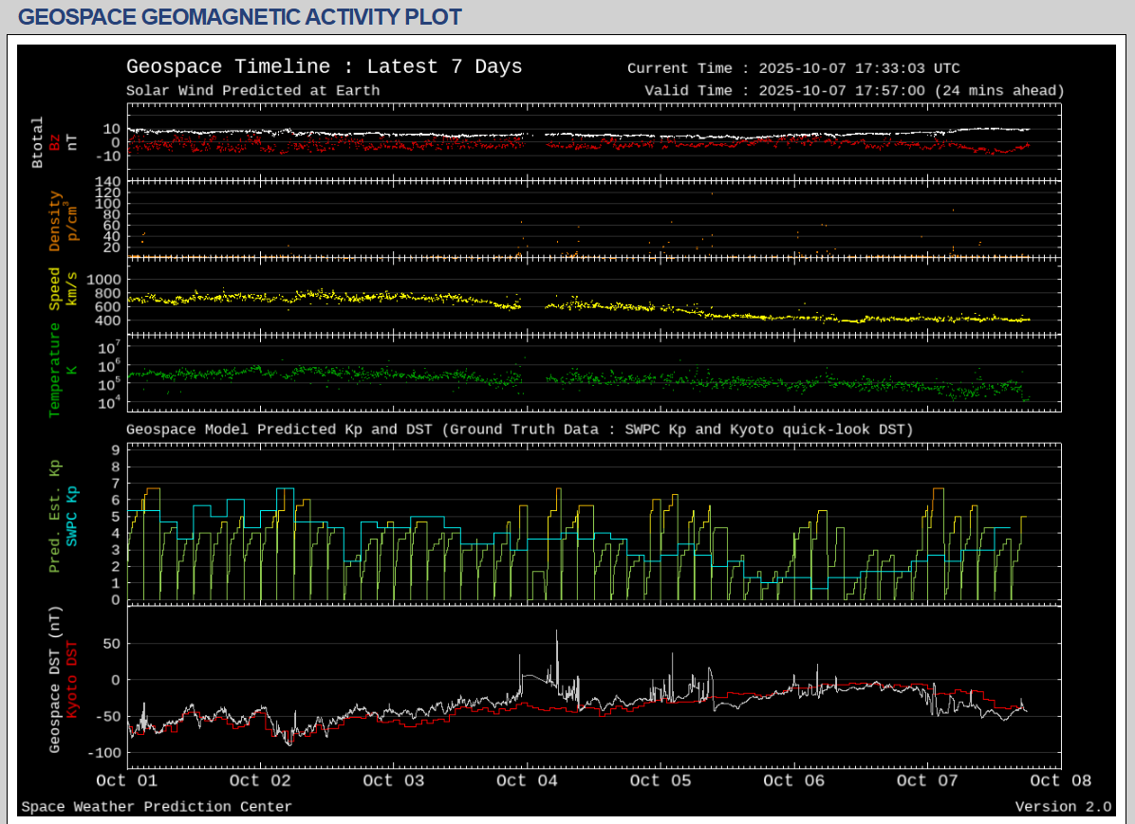This screenshot has height=824, width=1135.
Task: Click the Valid Time readout text
Action: coord(853,91)
